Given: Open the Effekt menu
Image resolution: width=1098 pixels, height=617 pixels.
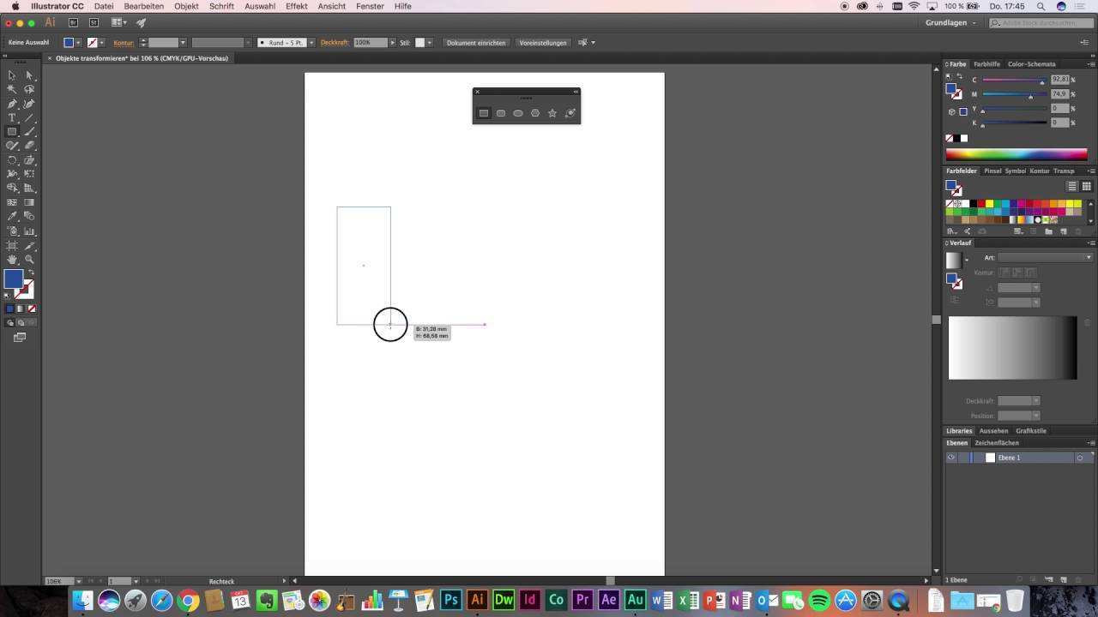Looking at the screenshot, I should point(296,6).
